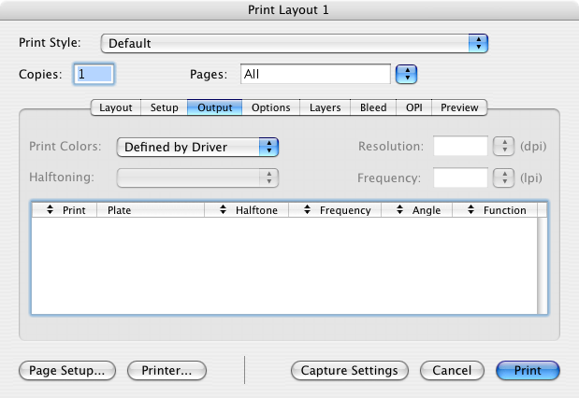Switch to the Layout tab

pos(116,107)
